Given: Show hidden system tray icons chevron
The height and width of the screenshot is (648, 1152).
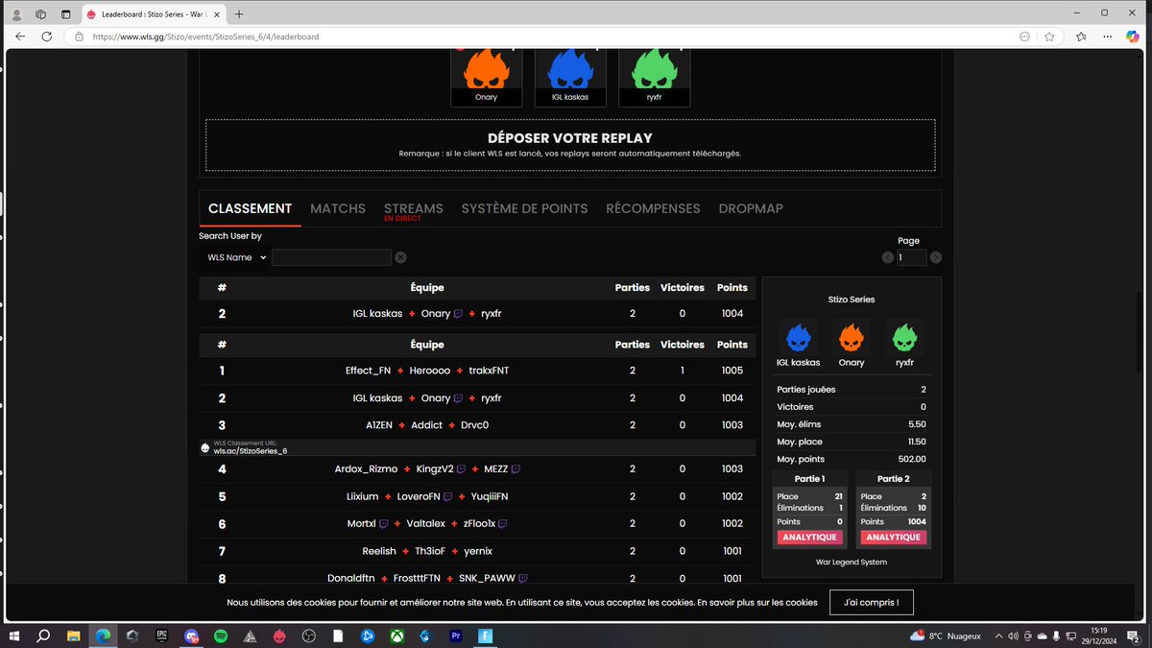Looking at the screenshot, I should point(998,636).
